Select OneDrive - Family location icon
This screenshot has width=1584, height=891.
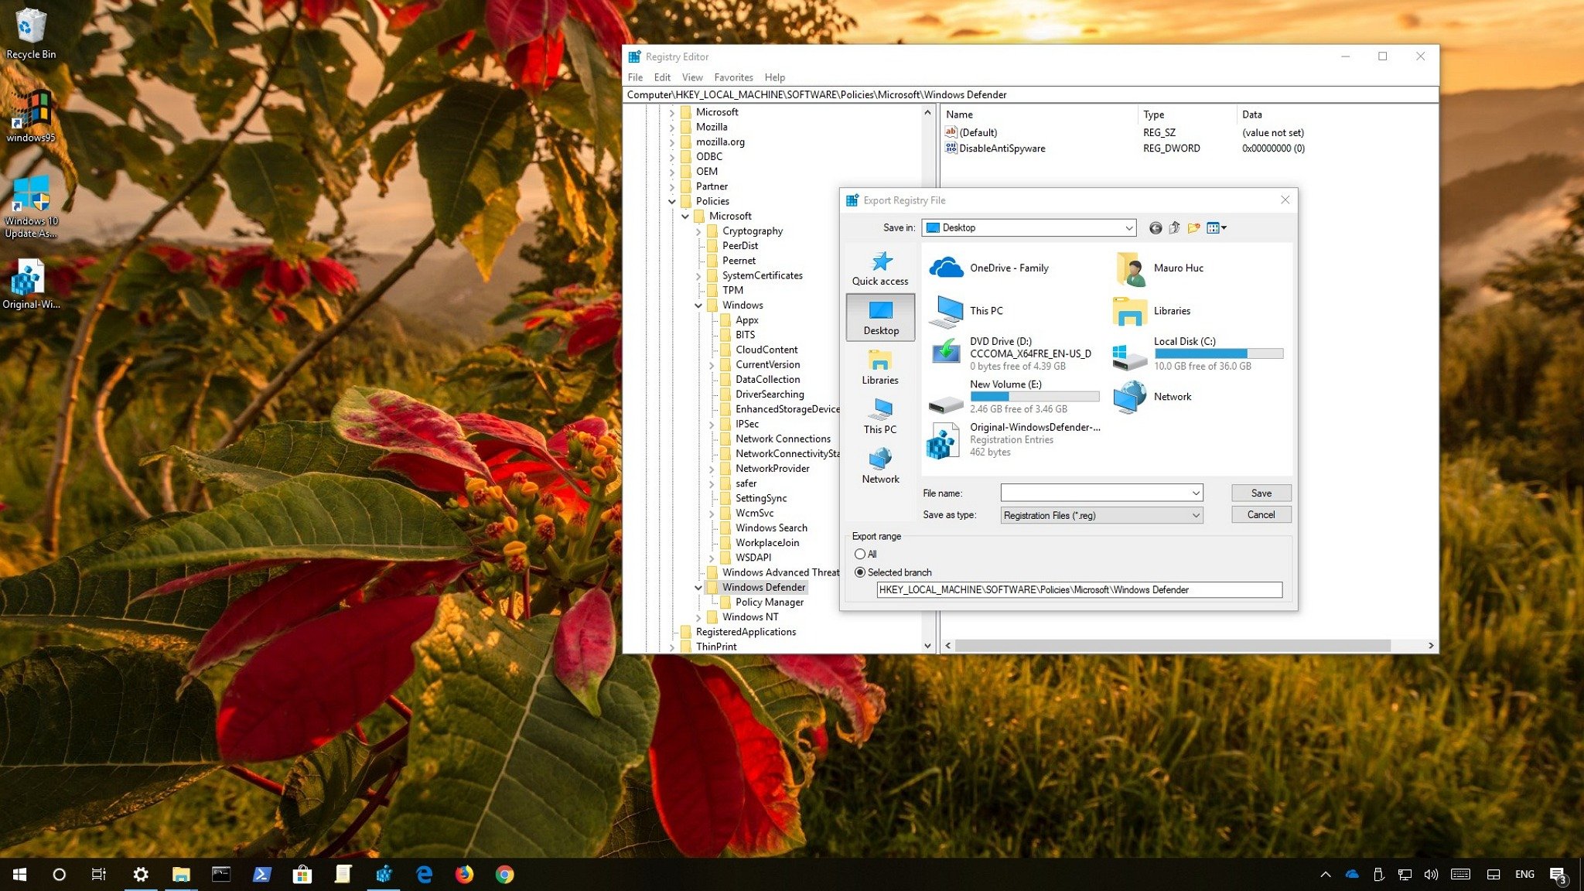coord(944,268)
